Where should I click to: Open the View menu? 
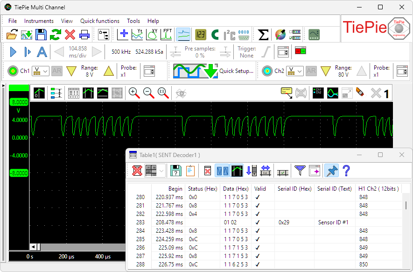point(67,21)
